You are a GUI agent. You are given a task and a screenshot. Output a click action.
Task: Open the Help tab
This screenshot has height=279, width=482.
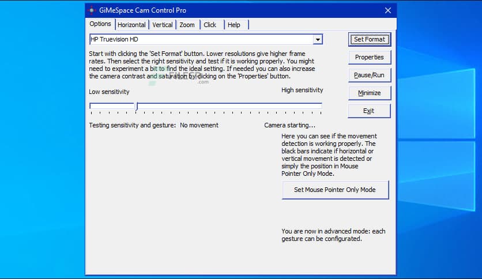(234, 25)
